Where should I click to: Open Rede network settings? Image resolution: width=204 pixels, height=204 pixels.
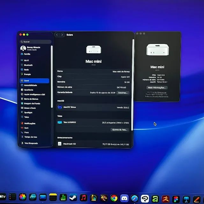point(34,69)
